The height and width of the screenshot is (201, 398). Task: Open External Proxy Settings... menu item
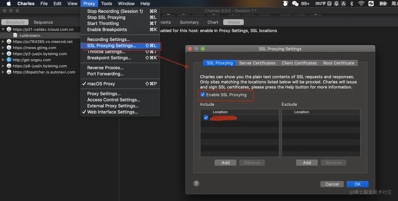pos(120,106)
